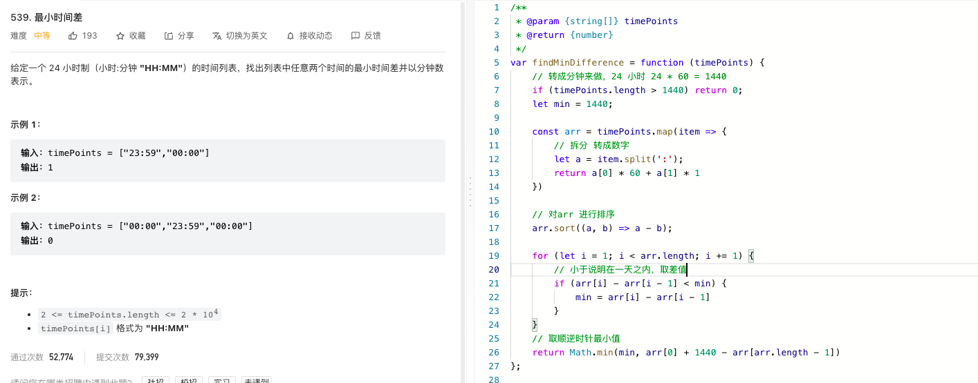Click line number 19 in the editor gutter
This screenshot has height=383, width=978.
[x=493, y=255]
